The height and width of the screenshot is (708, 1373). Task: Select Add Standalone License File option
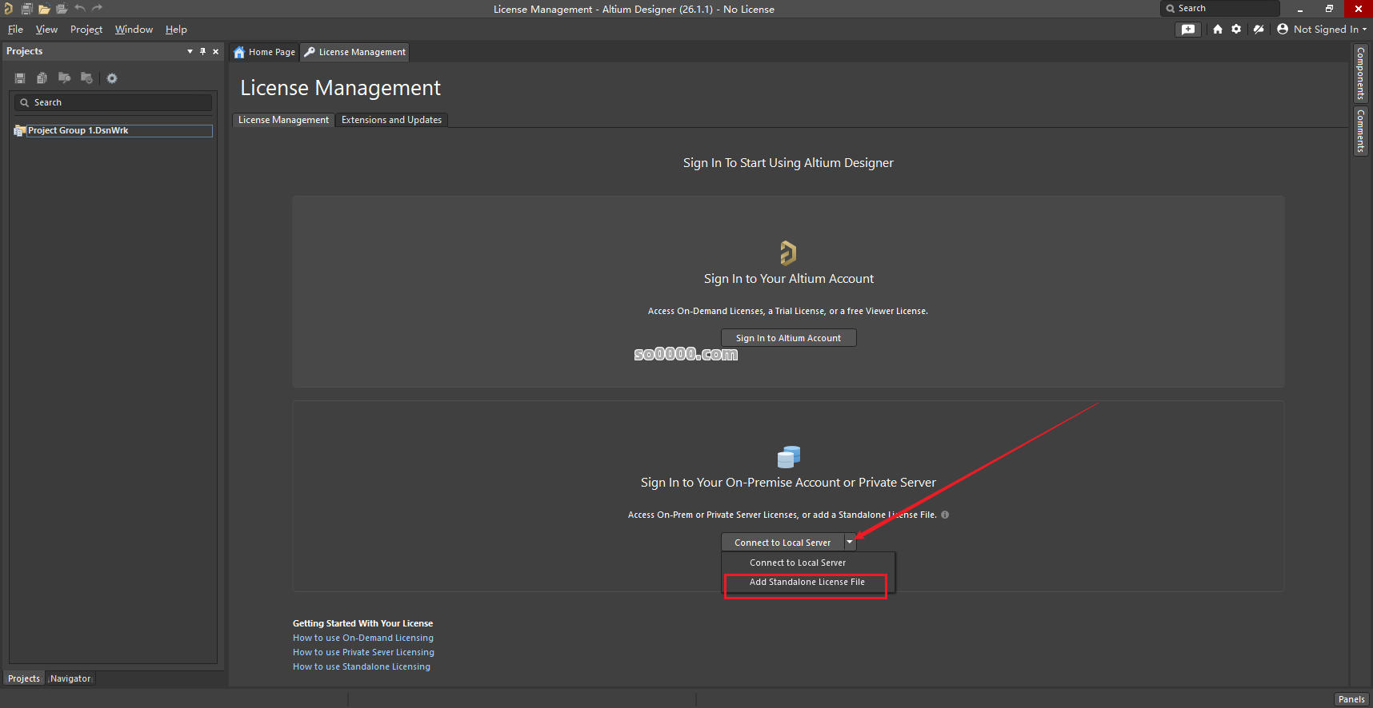807,583
